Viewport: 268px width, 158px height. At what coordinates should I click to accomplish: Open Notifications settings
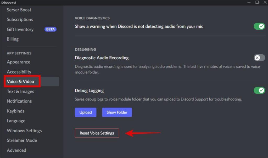coord(19,101)
